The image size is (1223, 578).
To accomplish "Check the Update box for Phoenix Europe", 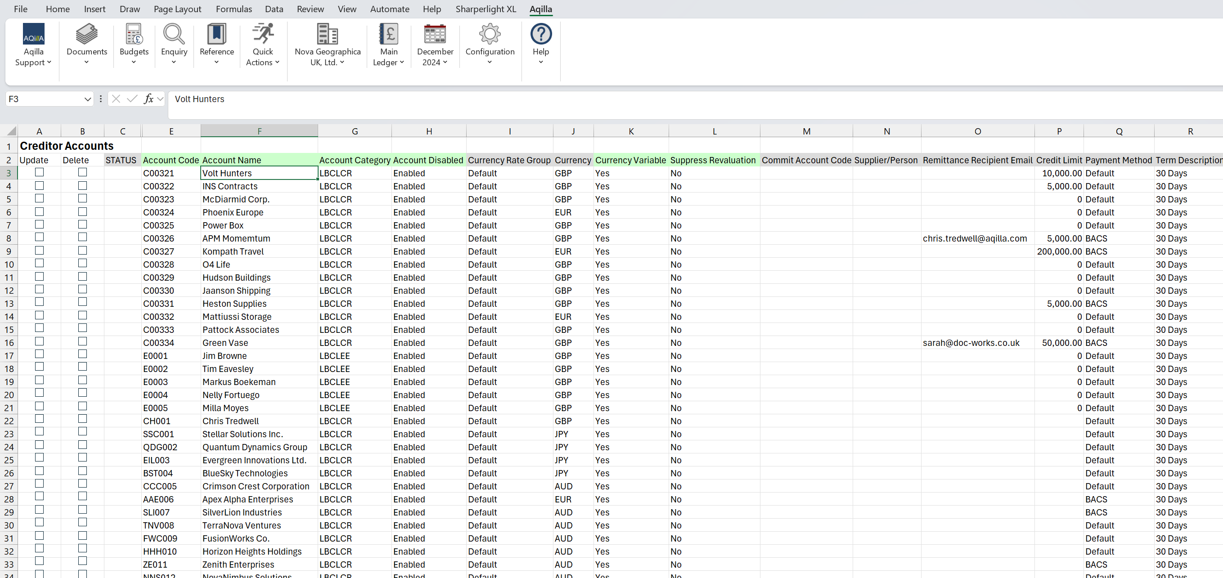I will click(x=40, y=212).
